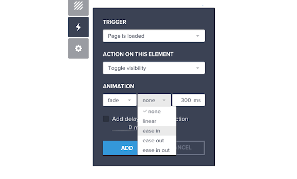Click the Trigger dropdown arrow

pyautogui.click(x=198, y=36)
